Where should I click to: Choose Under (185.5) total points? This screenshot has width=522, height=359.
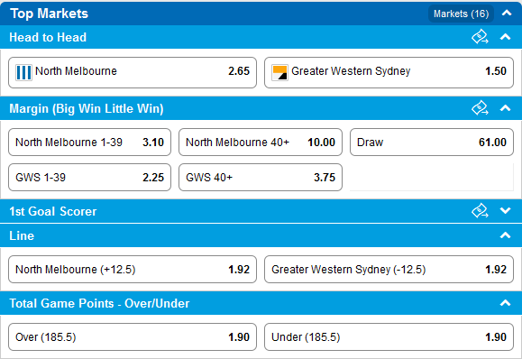tap(389, 337)
